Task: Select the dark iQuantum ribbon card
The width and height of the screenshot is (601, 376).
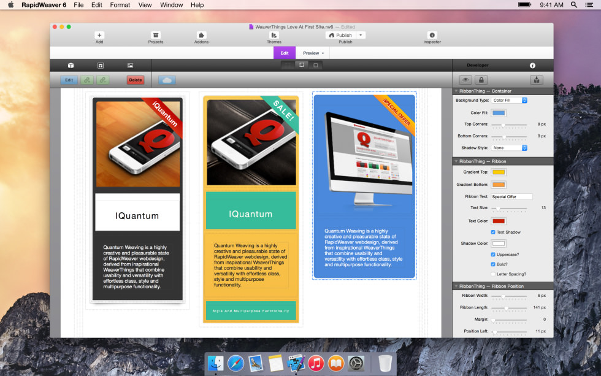Action: [x=137, y=199]
